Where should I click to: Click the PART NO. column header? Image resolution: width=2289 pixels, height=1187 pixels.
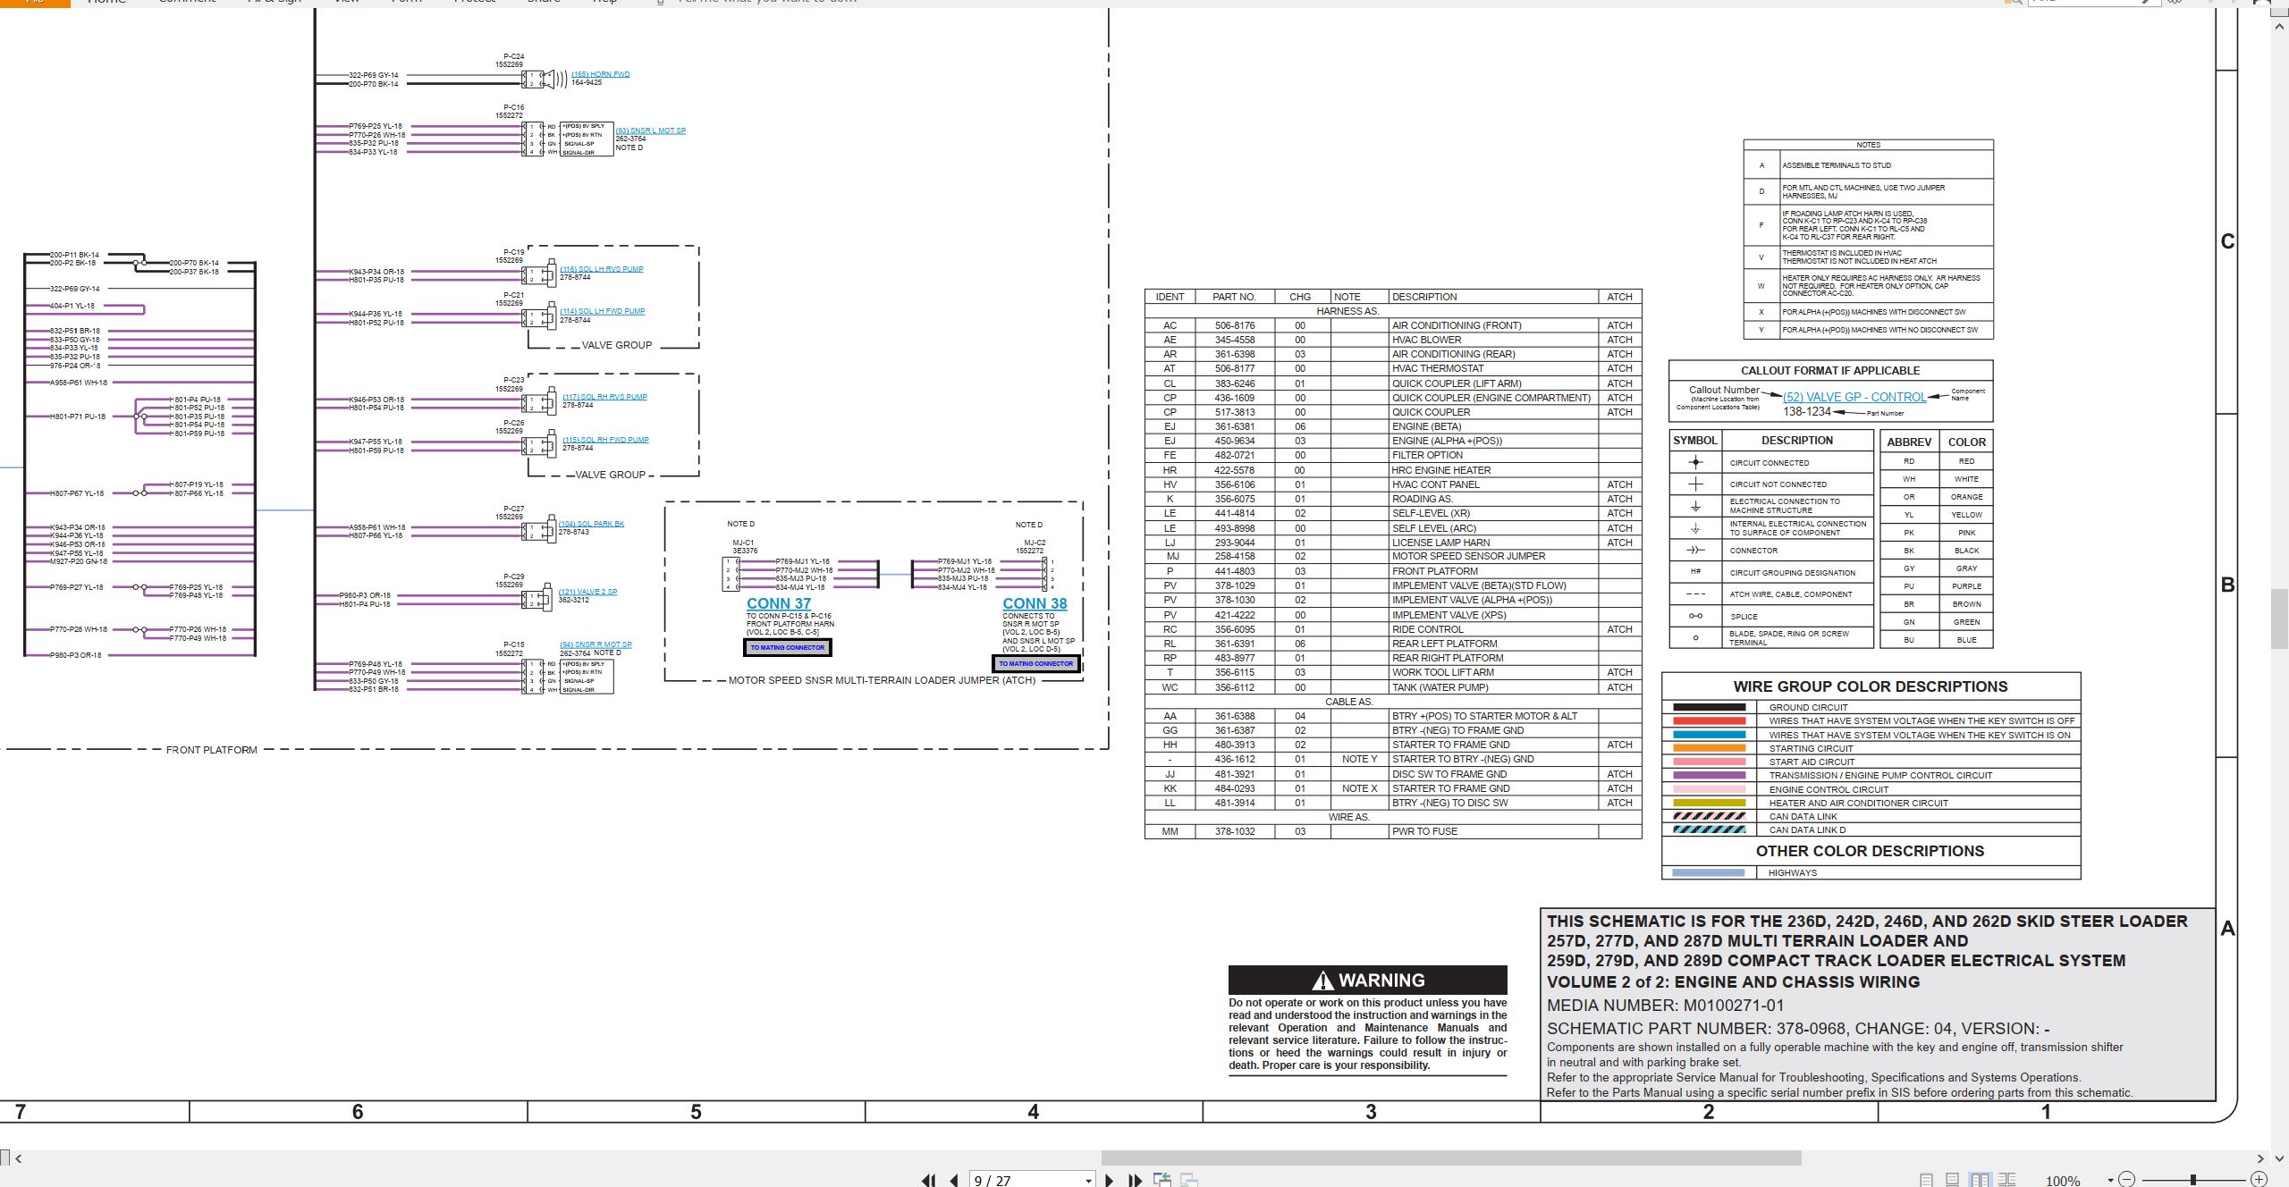(x=1234, y=297)
